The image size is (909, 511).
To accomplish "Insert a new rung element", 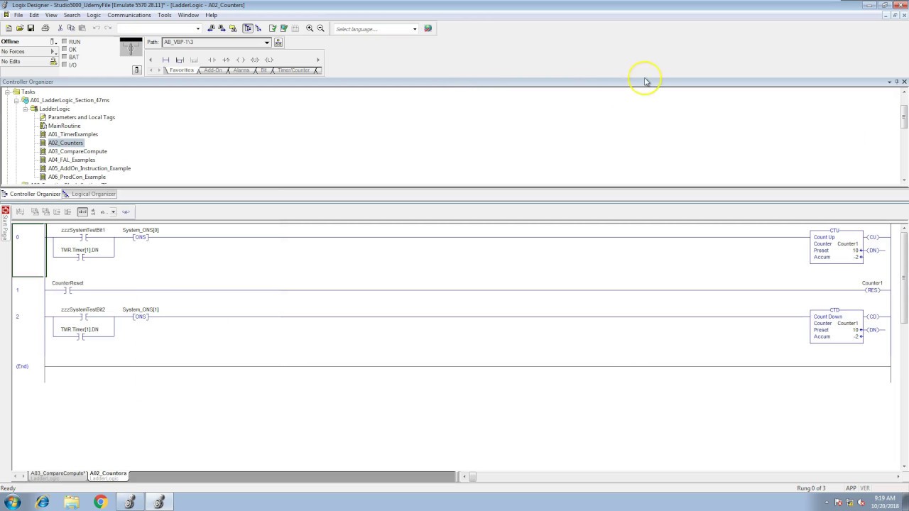I will [166, 60].
